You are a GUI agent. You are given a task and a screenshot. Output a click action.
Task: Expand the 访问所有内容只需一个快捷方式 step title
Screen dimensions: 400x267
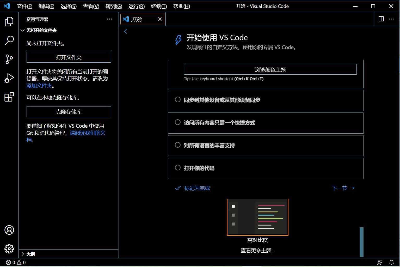click(x=219, y=123)
